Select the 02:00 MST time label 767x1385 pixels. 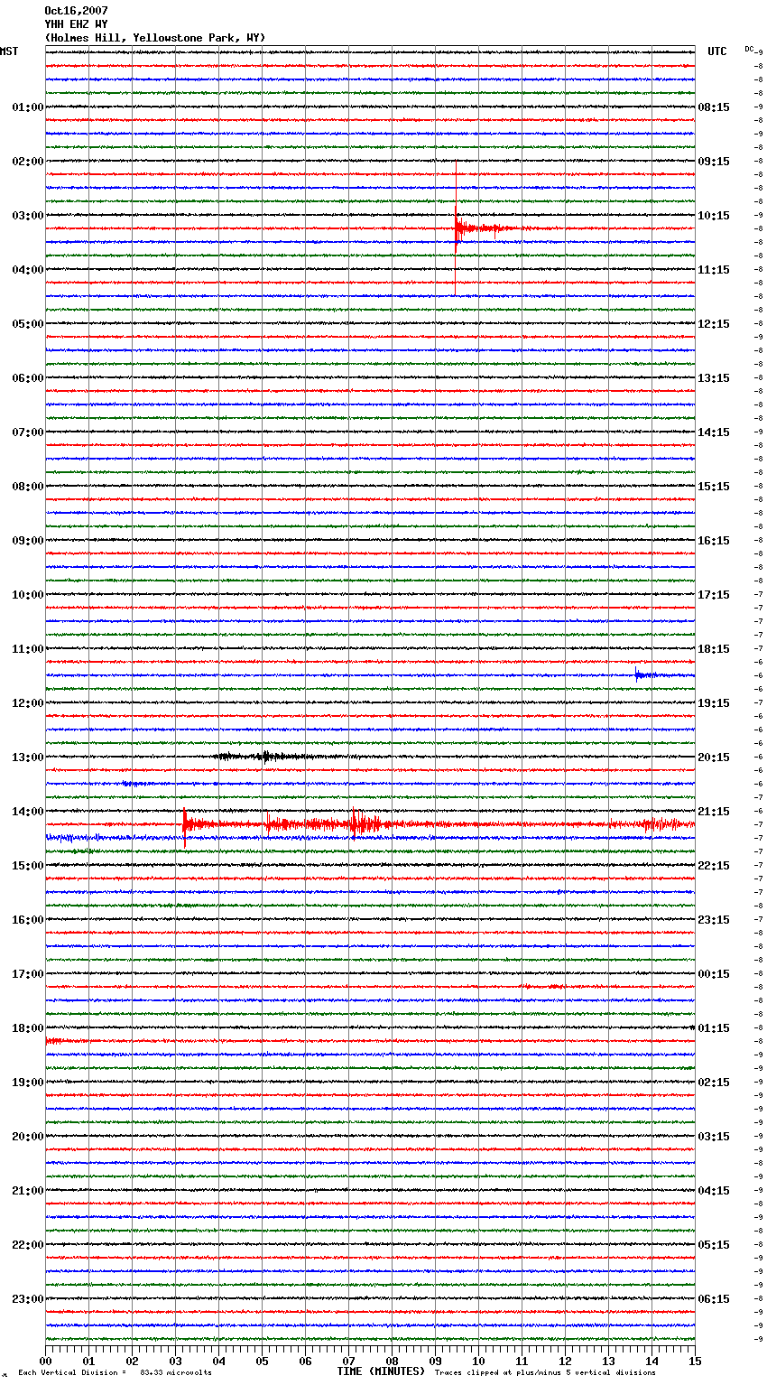(x=27, y=162)
